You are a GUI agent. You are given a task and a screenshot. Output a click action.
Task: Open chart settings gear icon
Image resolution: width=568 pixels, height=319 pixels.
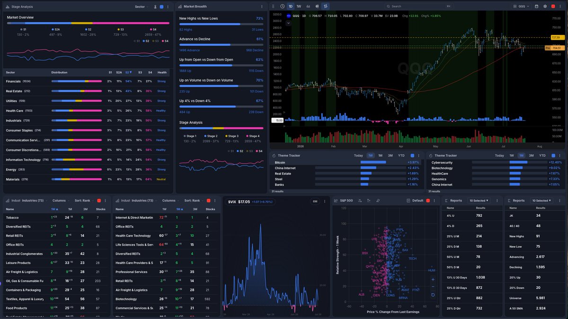tap(545, 6)
